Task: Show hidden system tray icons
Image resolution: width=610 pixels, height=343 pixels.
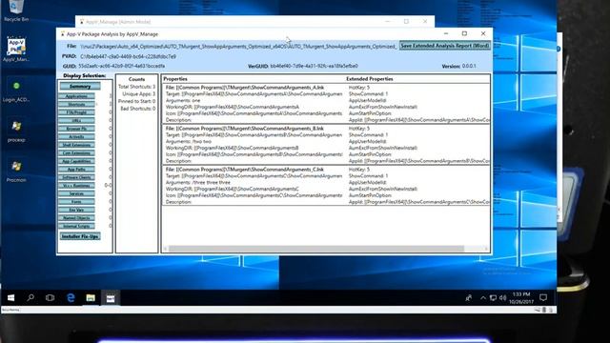Action: click(483, 298)
